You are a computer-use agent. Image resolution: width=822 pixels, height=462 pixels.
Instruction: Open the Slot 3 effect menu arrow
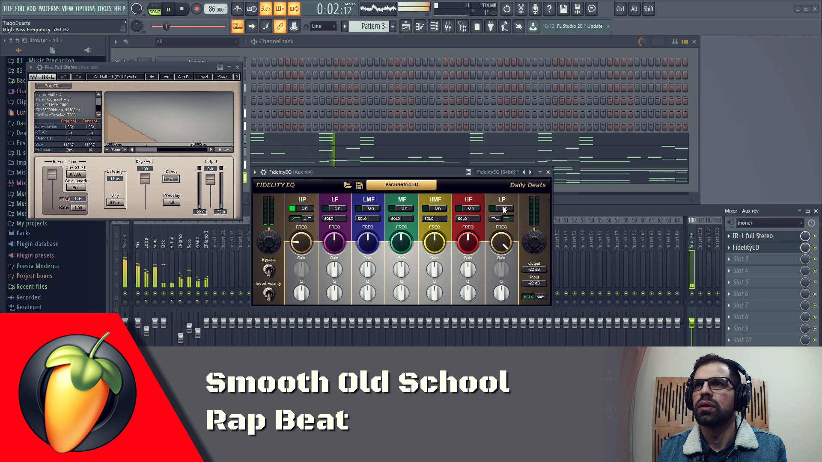[729, 259]
